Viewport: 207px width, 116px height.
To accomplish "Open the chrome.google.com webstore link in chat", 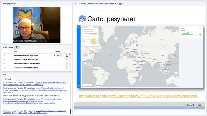I will (32, 101).
